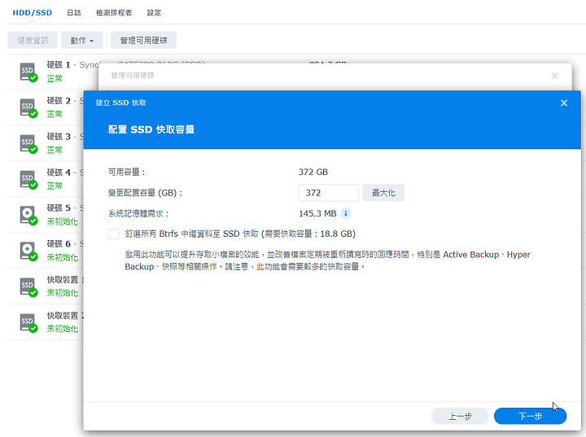This screenshot has width=586, height=437.
Task: Close the 建立 SSD 快取 wizard dialog
Action: click(x=564, y=103)
